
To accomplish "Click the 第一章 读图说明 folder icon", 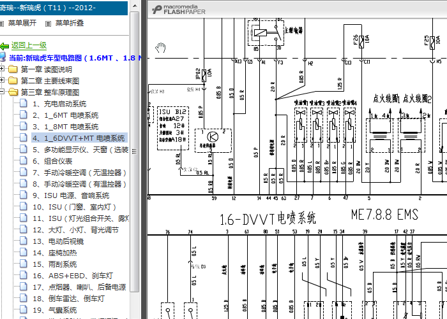I will coord(13,69).
